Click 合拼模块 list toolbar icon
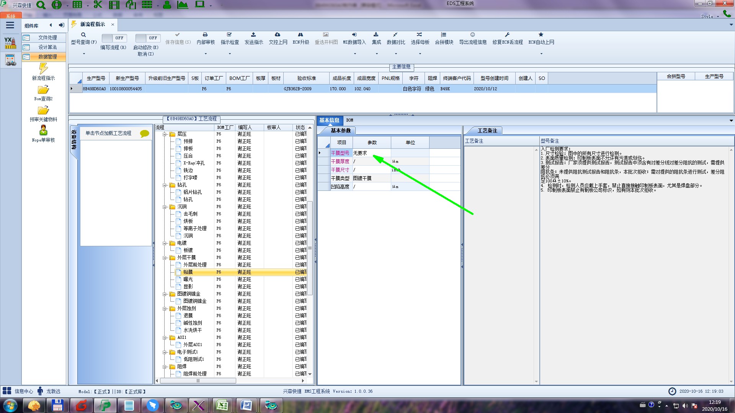Screen dimensions: 735x413 click(x=444, y=35)
